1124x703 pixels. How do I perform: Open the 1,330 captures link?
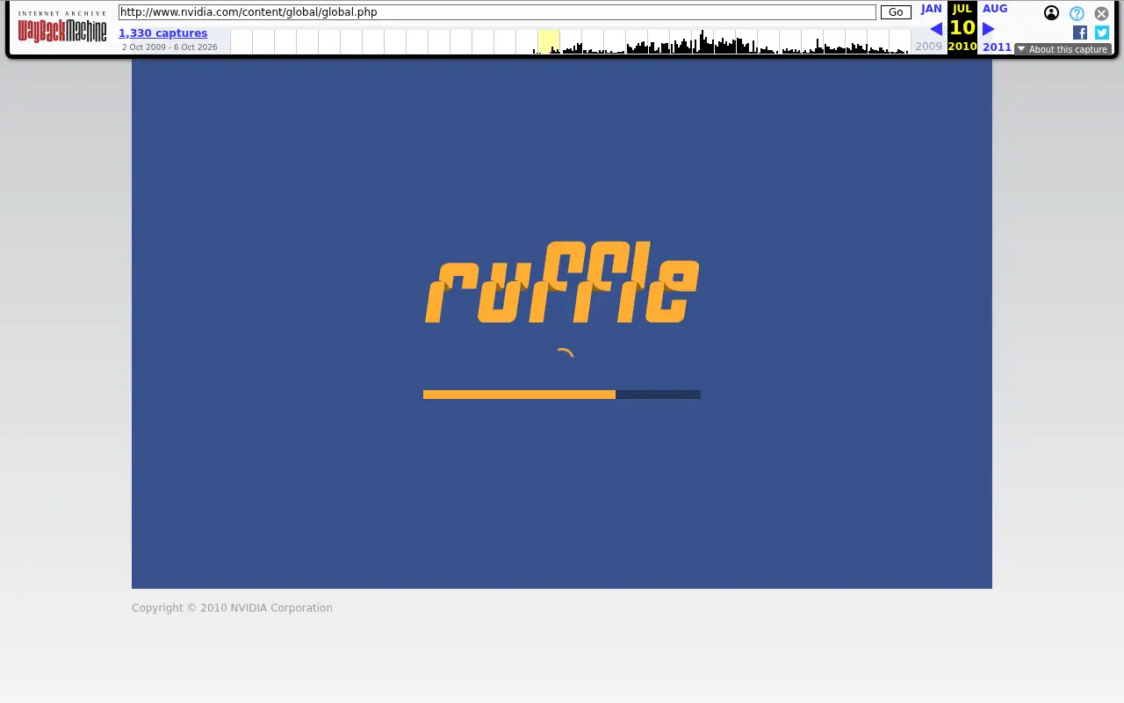click(x=163, y=33)
